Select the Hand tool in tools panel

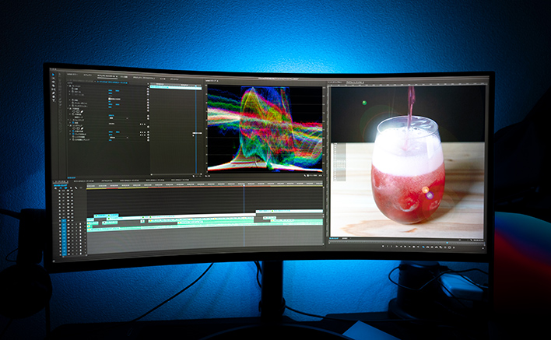point(54,96)
